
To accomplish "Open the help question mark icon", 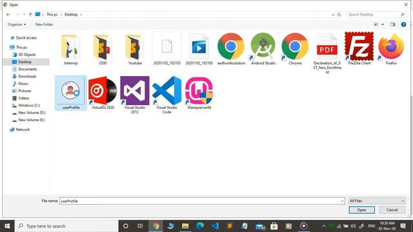I will click(403, 24).
